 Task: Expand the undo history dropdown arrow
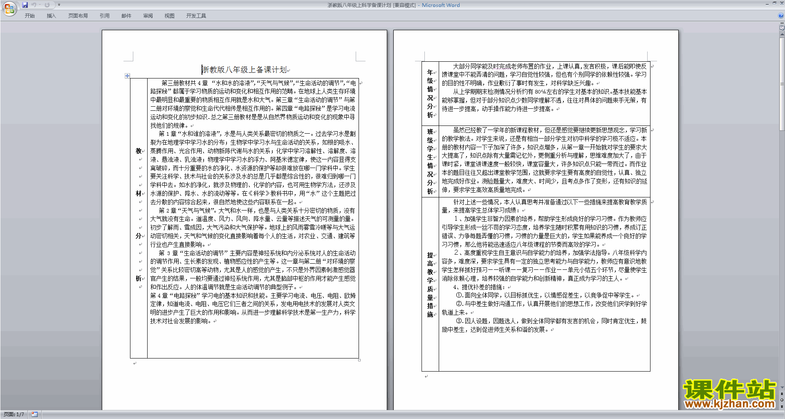[40, 5]
